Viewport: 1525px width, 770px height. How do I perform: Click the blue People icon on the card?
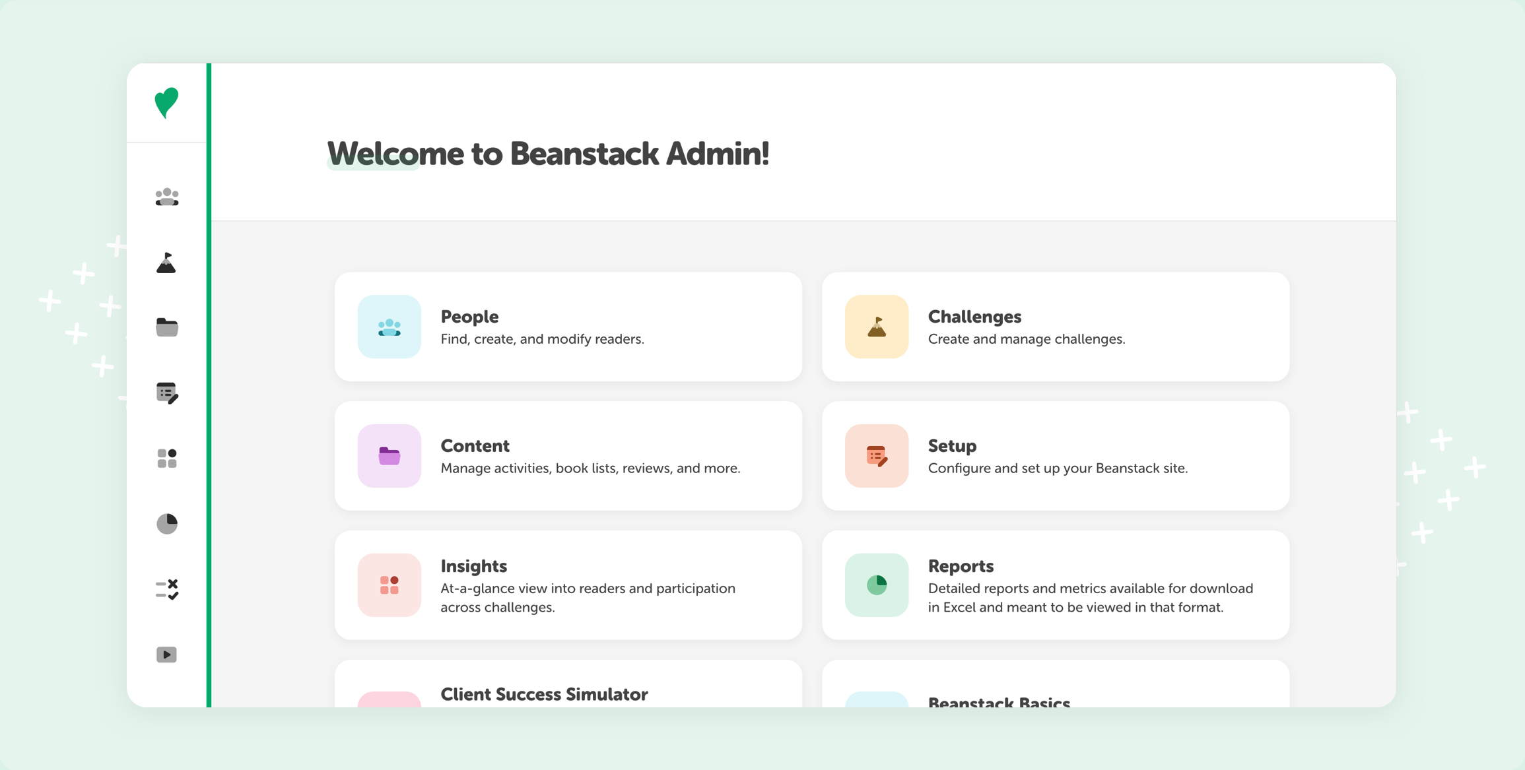coord(389,327)
